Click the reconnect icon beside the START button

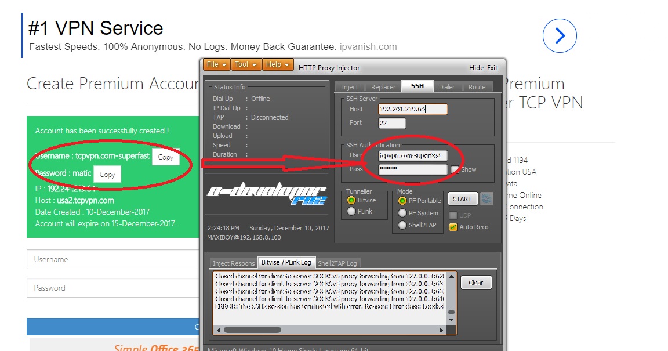point(486,199)
